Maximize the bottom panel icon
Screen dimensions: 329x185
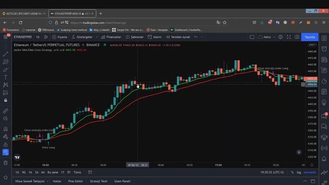pyautogui.click(x=313, y=181)
